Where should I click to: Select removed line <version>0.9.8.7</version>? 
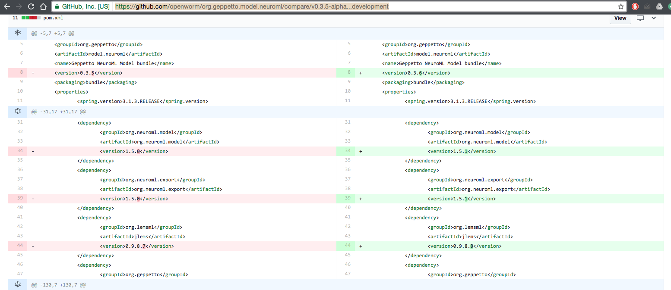[x=136, y=246]
